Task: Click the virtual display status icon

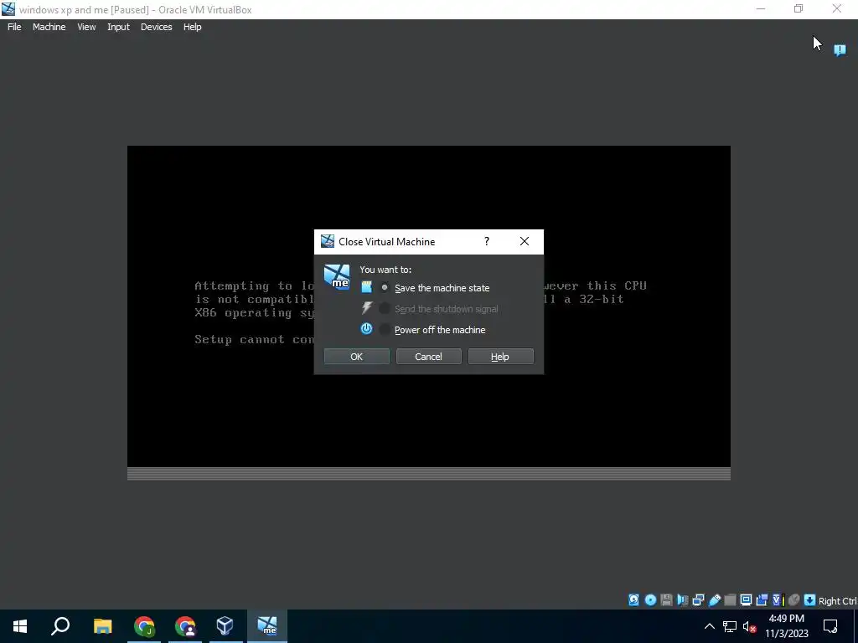Action: point(746,599)
